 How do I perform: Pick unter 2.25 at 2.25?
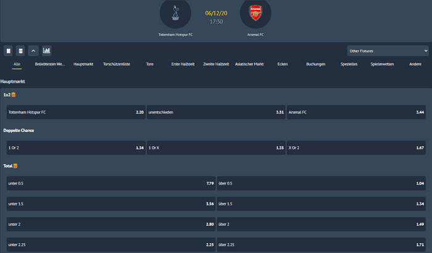pyautogui.click(x=111, y=245)
